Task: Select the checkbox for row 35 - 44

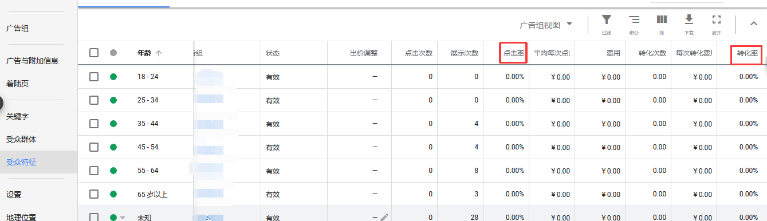Action: (94, 124)
